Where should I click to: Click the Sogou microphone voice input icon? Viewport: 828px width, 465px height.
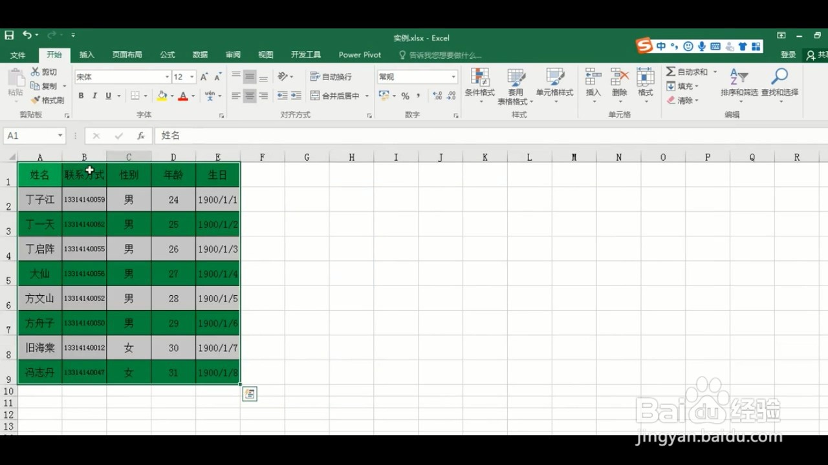tap(702, 46)
